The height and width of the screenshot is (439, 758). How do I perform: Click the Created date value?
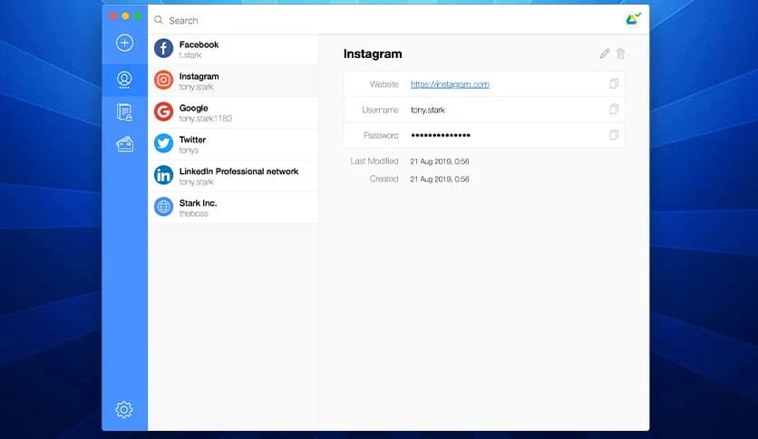tap(440, 179)
